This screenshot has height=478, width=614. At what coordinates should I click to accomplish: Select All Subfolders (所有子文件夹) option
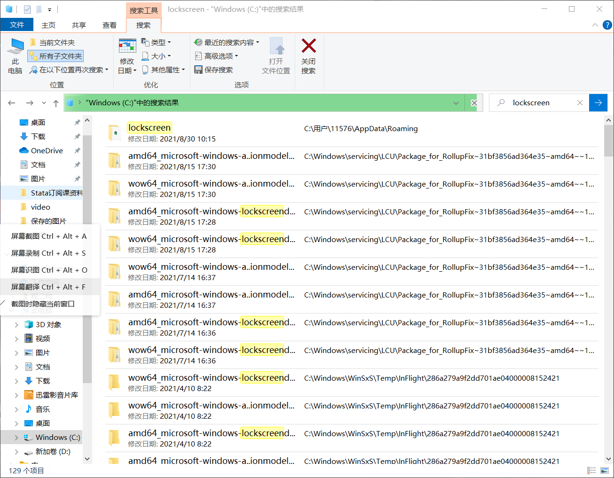[55, 56]
